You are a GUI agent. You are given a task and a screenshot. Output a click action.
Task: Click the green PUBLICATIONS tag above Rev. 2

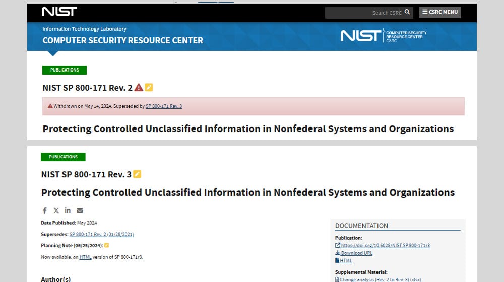(65, 70)
